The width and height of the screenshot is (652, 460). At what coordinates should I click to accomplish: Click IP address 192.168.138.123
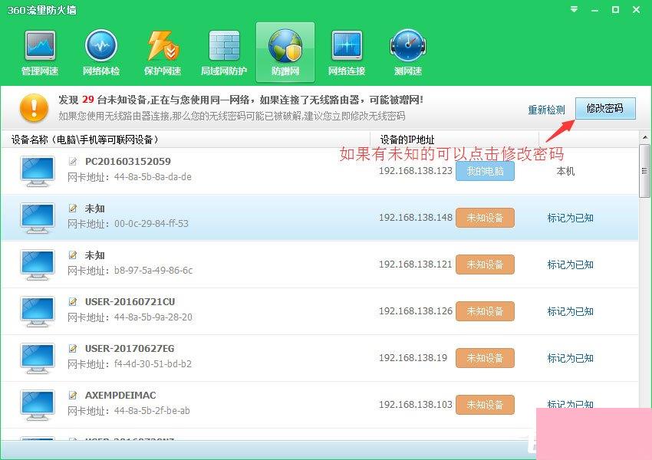point(416,171)
